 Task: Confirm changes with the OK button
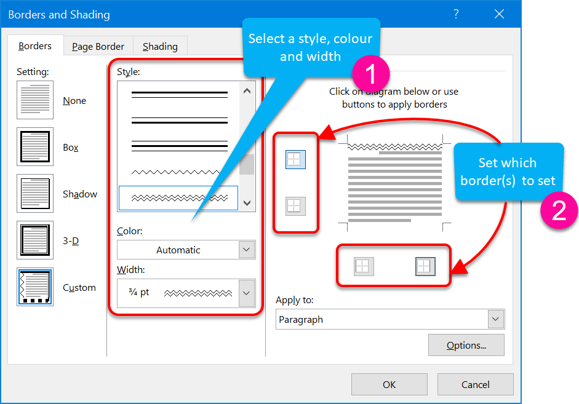(389, 384)
